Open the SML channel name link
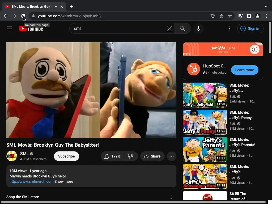This screenshot has width=272, height=204. click(24, 154)
